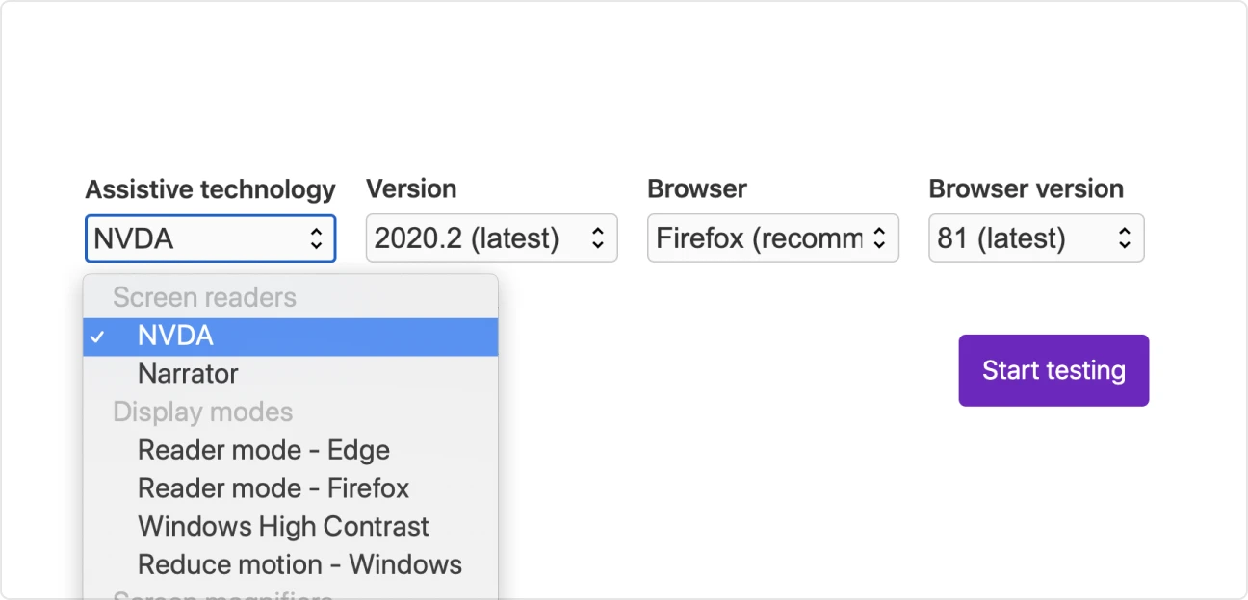This screenshot has height=600, width=1248.
Task: Click the arrows icon on the 2020.2 version select
Action: point(597,238)
